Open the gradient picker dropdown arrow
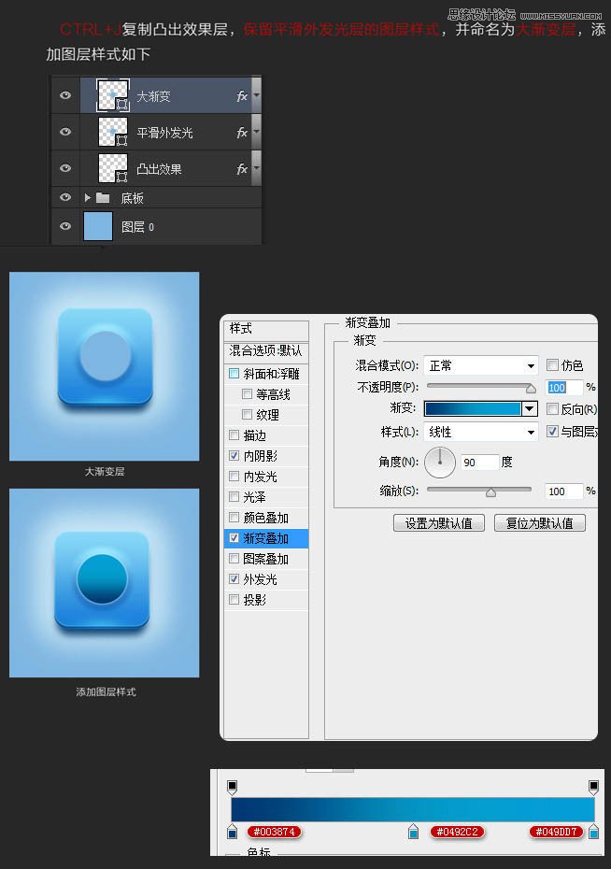The height and width of the screenshot is (869, 611). click(x=530, y=409)
